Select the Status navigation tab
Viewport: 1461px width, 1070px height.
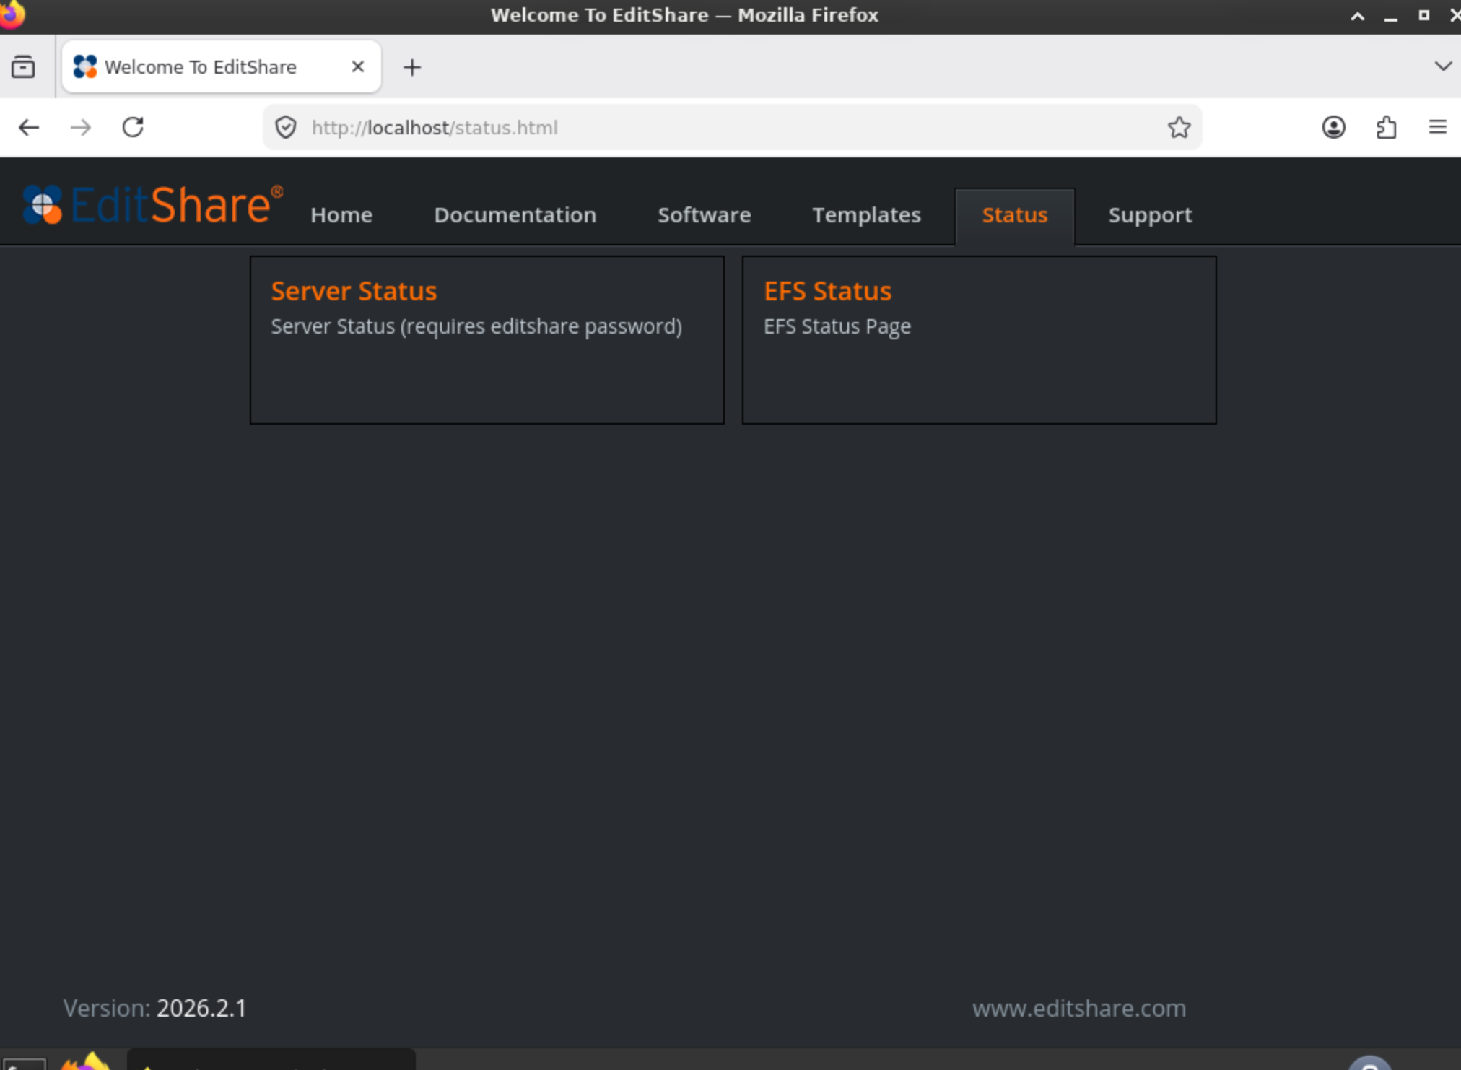point(1015,215)
